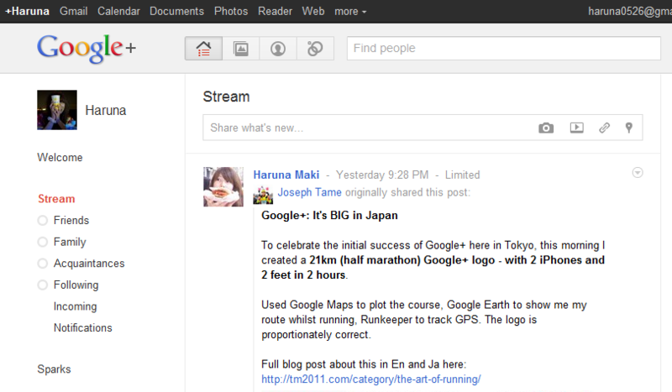Click the 'Stream' heading text

(x=226, y=97)
